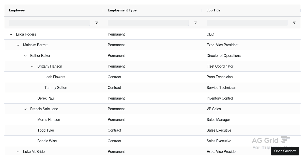Expand the Luke McBride row

click(18, 152)
